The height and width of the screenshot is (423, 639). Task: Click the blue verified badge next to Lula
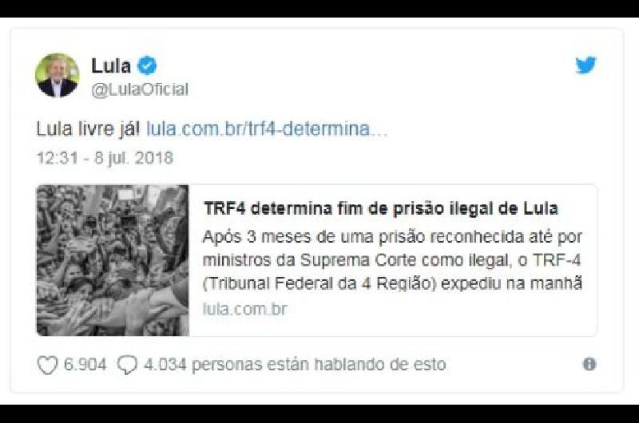coord(147,66)
